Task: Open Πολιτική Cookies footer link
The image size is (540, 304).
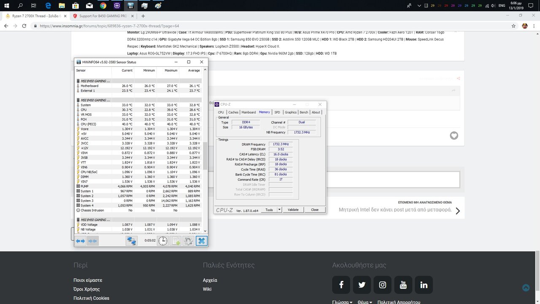Action: (91, 298)
